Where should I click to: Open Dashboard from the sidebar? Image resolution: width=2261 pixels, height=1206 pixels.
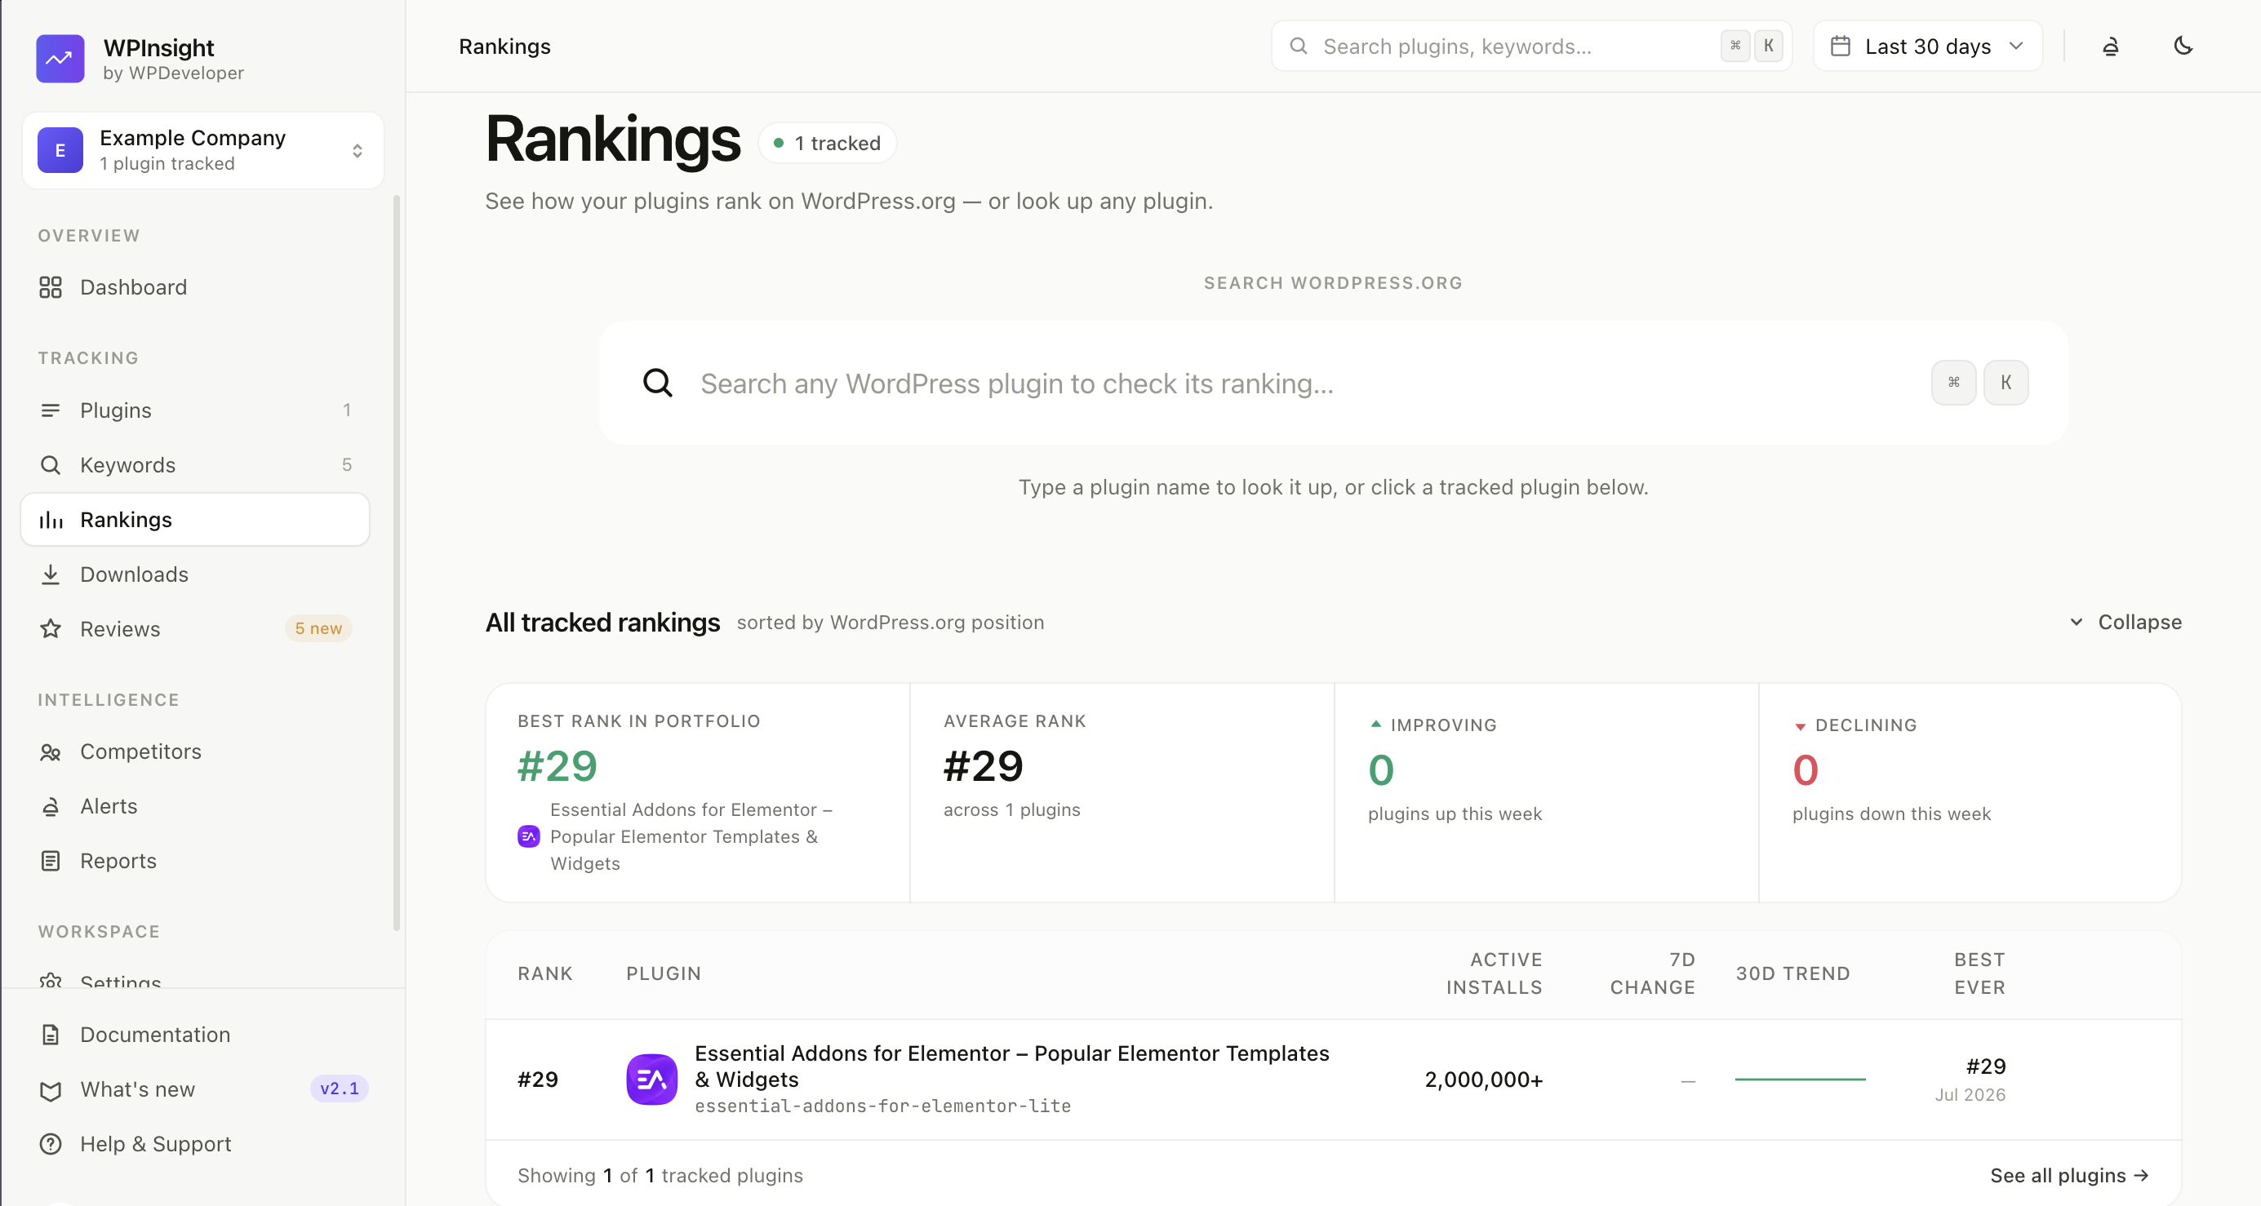[195, 287]
